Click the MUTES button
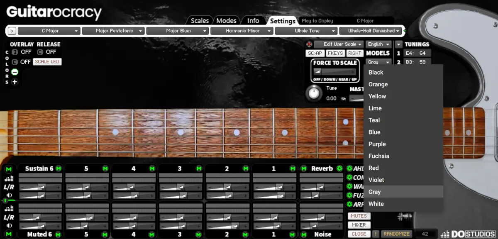This screenshot has height=239, width=498. pos(359,216)
